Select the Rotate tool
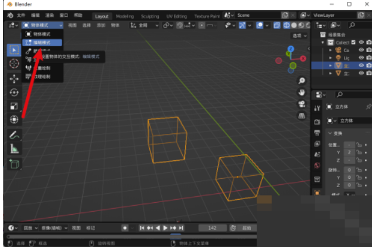Image resolution: width=372 pixels, height=247 pixels. (x=14, y=92)
